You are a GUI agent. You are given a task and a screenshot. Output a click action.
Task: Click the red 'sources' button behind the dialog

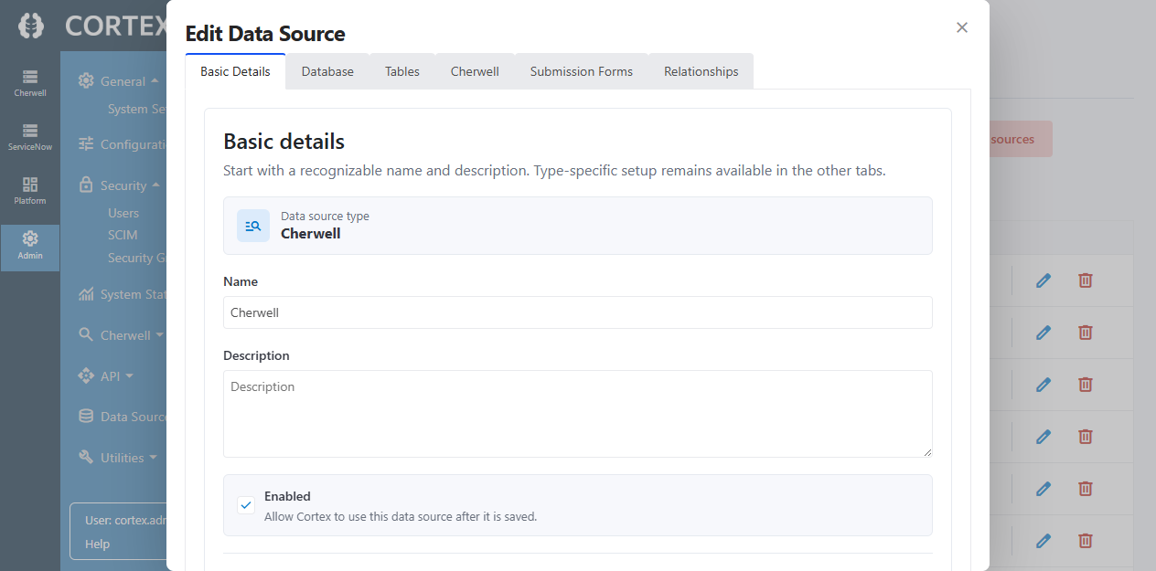[x=1021, y=139]
